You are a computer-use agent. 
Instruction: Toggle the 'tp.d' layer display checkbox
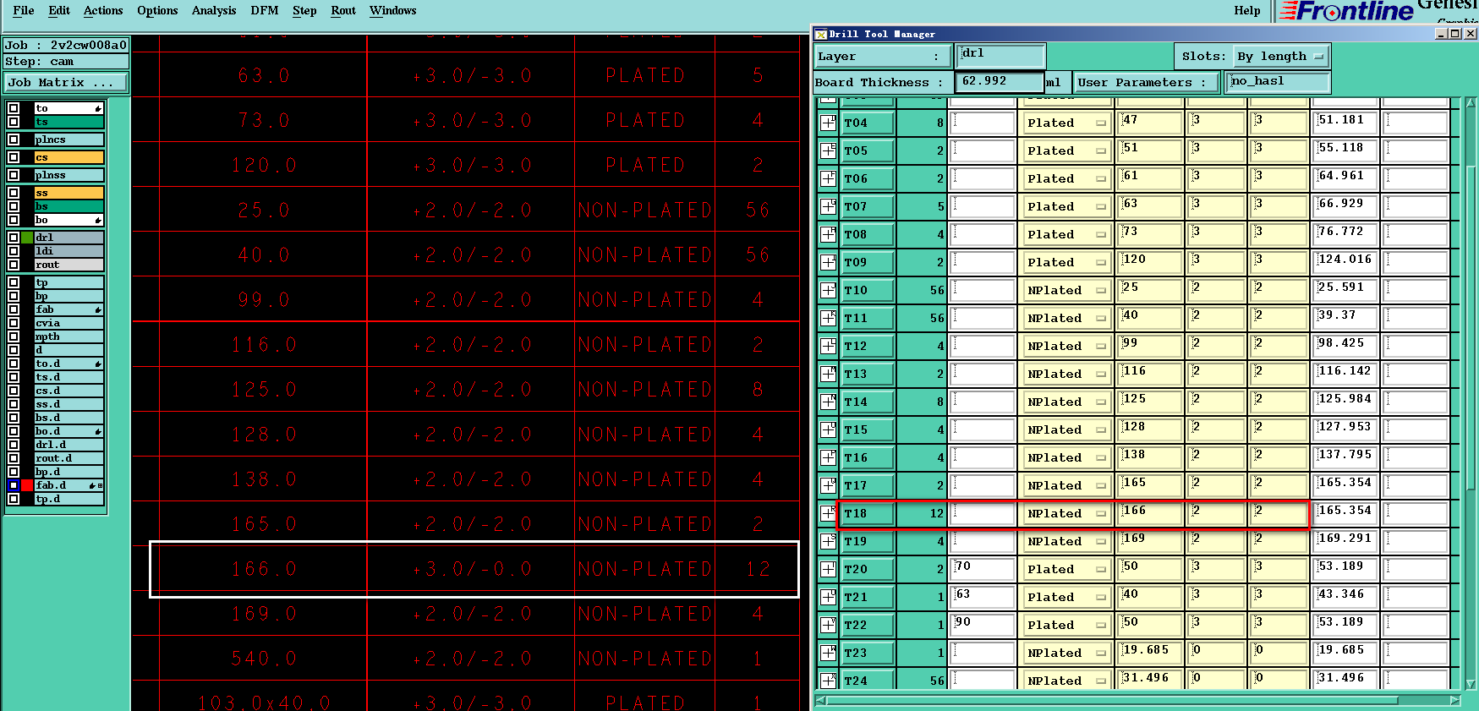coord(14,499)
